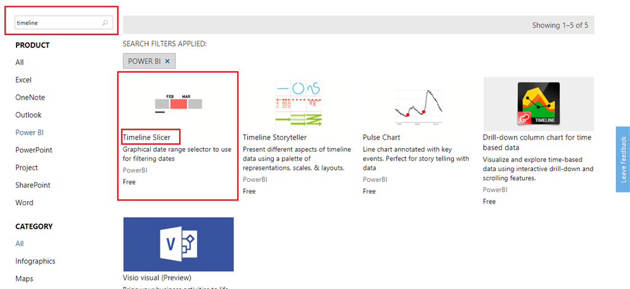The image size is (630, 289).
Task: Filter by OneNote product
Action: [x=30, y=97]
